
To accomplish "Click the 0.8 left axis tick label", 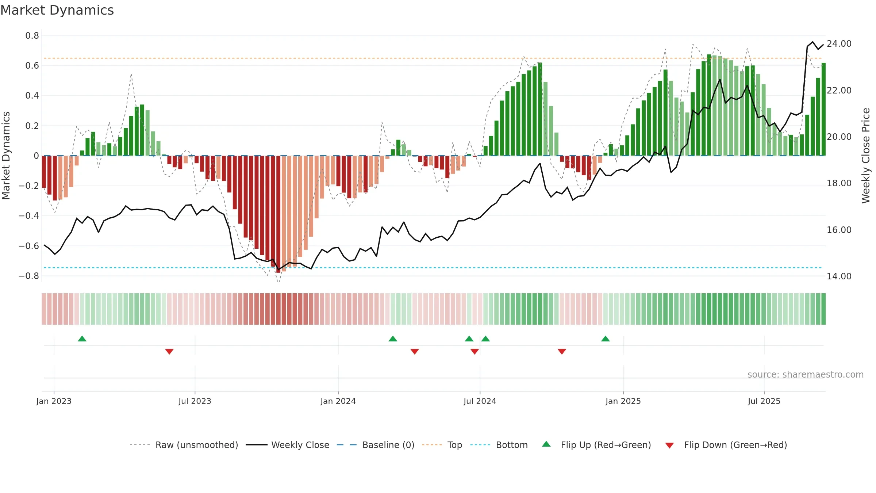I will coord(32,36).
